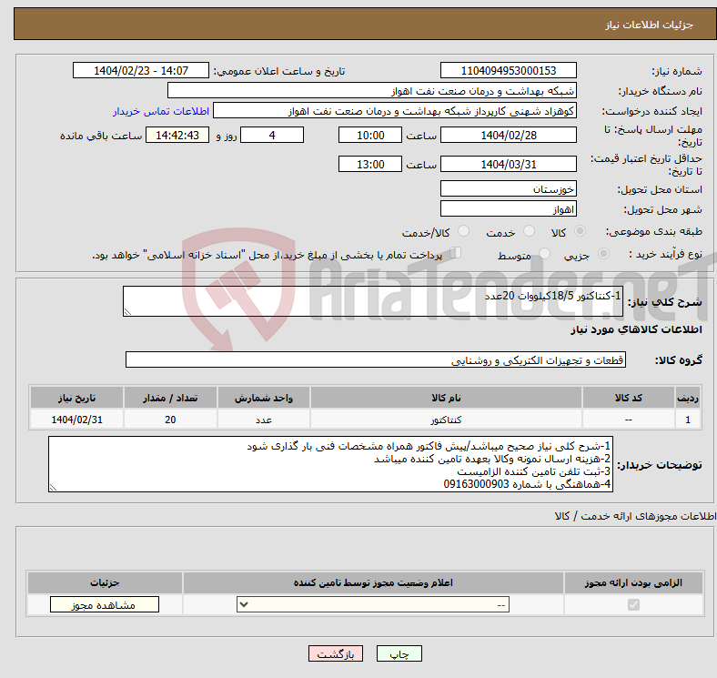Screen dimensions: 717x678
Task: Toggle the اسناد خزانه اسلامی payment checkbox
Action: 456,254
